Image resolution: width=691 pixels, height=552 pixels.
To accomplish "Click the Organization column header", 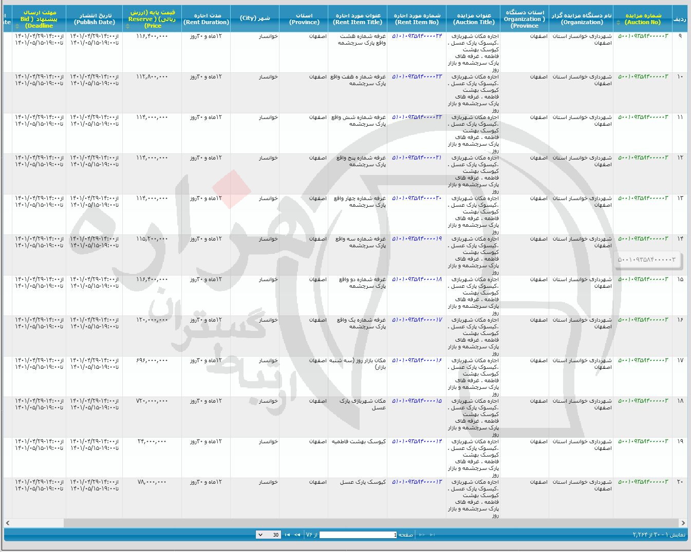I will pos(582,19).
